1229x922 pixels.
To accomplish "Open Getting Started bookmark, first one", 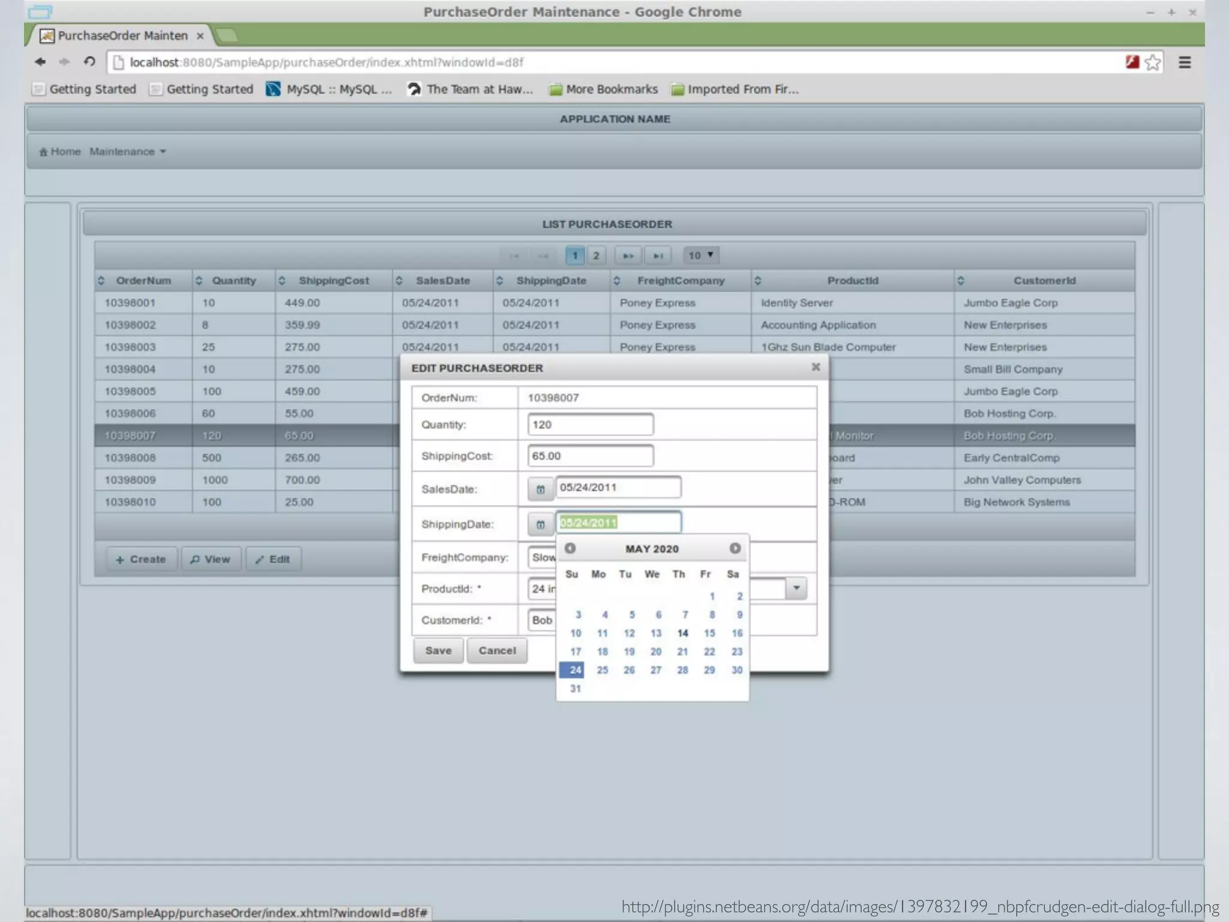I will [85, 89].
